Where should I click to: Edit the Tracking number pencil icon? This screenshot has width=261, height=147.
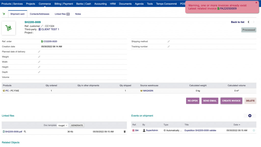click(x=168, y=46)
